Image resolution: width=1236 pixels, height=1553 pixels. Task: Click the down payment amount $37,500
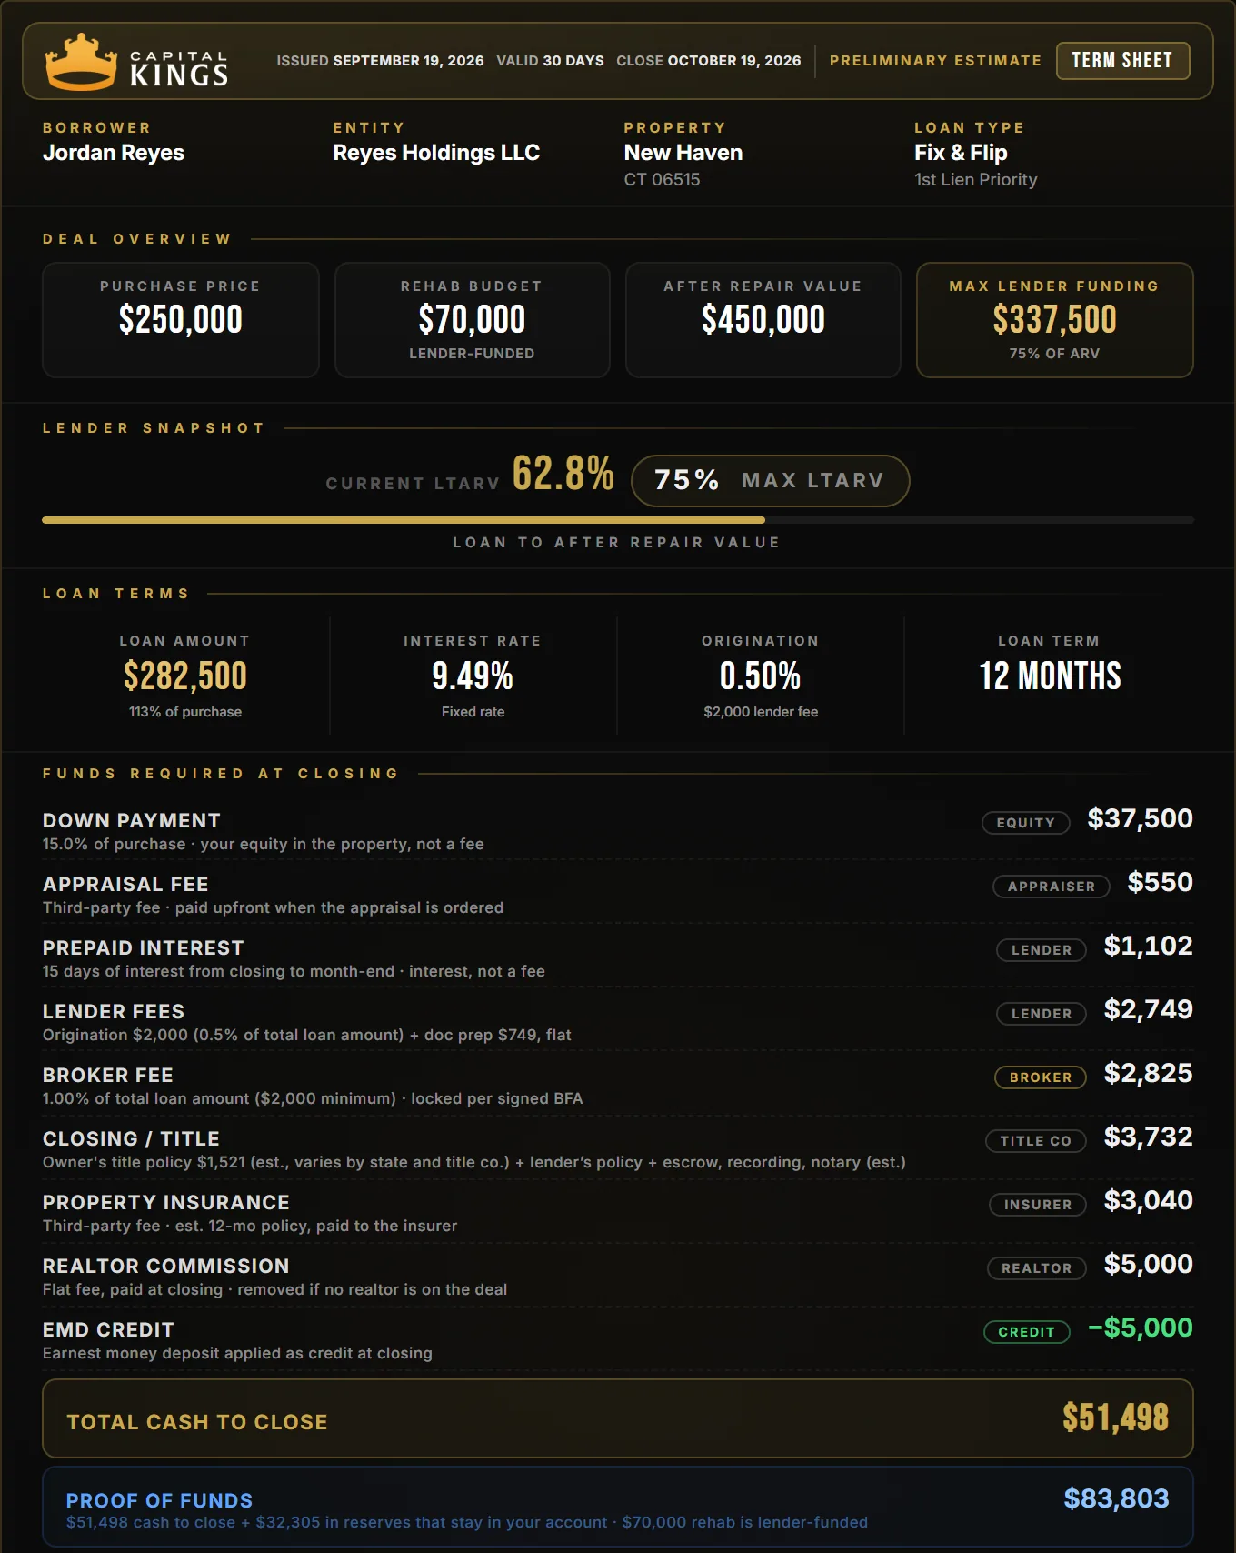[1140, 819]
